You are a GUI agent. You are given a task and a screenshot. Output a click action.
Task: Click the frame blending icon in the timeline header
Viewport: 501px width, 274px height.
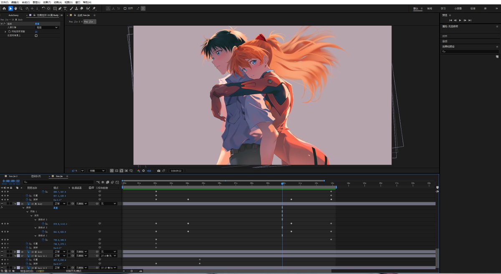click(107, 182)
